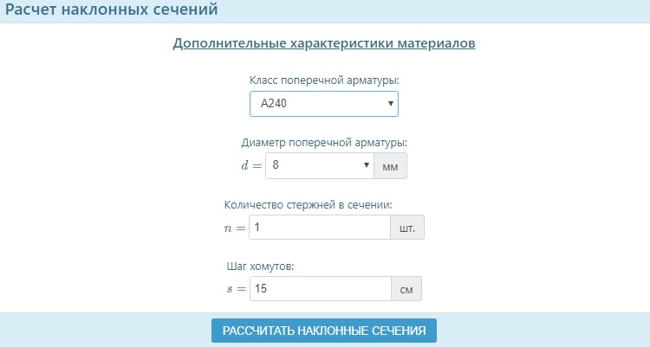Click the 'Количество стержней в сечении' label

pyautogui.click(x=309, y=204)
